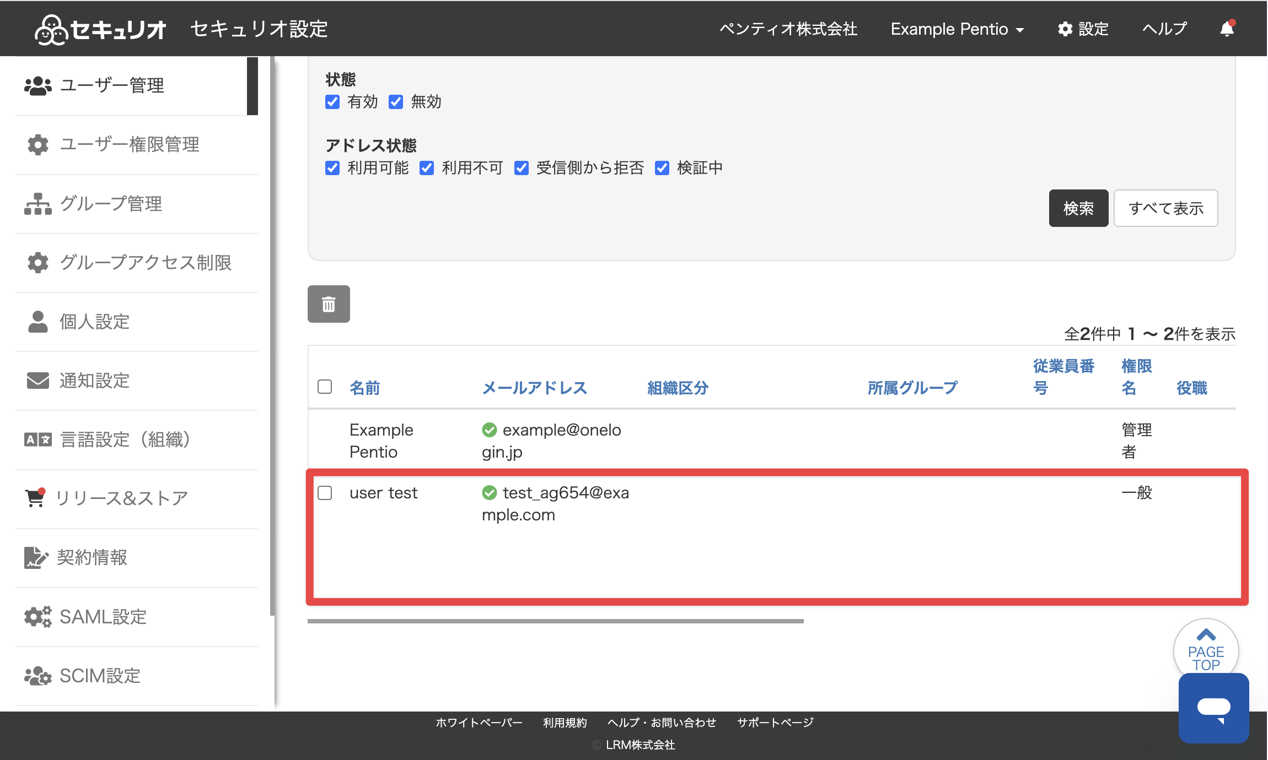Select the user test row checkbox
This screenshot has height=760, width=1268.
(325, 493)
